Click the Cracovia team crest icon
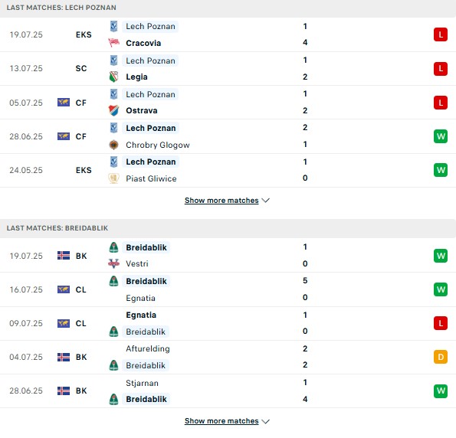 pos(113,43)
